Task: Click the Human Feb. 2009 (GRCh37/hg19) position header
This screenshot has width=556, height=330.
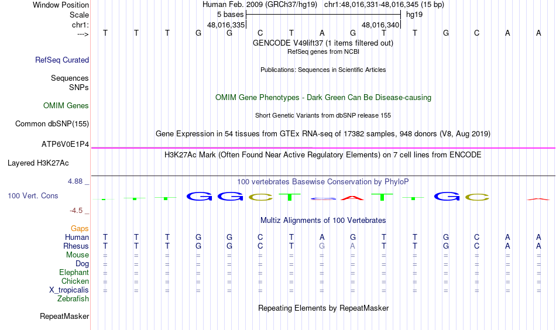Action: point(323,5)
